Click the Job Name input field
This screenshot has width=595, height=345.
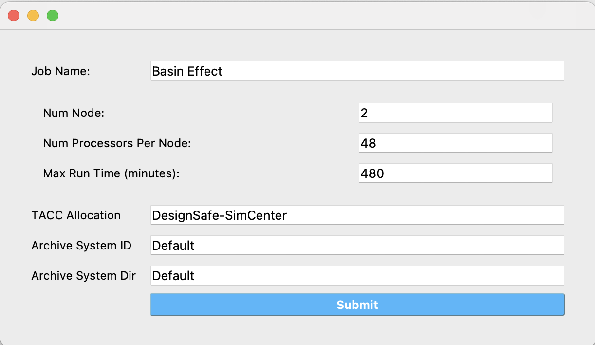357,71
